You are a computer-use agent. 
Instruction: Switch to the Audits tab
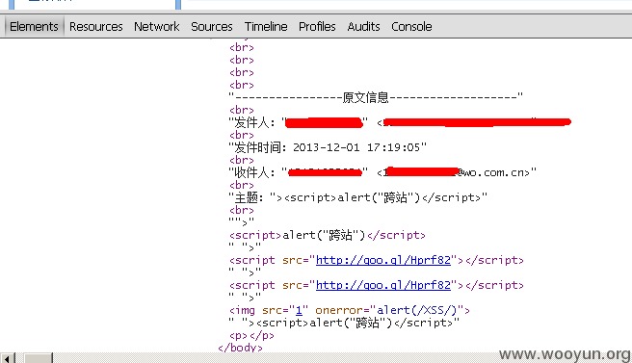coord(363,27)
